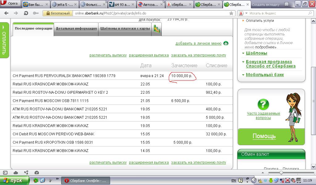Viewport: 316px width, 185px height.
Task: Click the green Помощь button
Action: point(264,136)
